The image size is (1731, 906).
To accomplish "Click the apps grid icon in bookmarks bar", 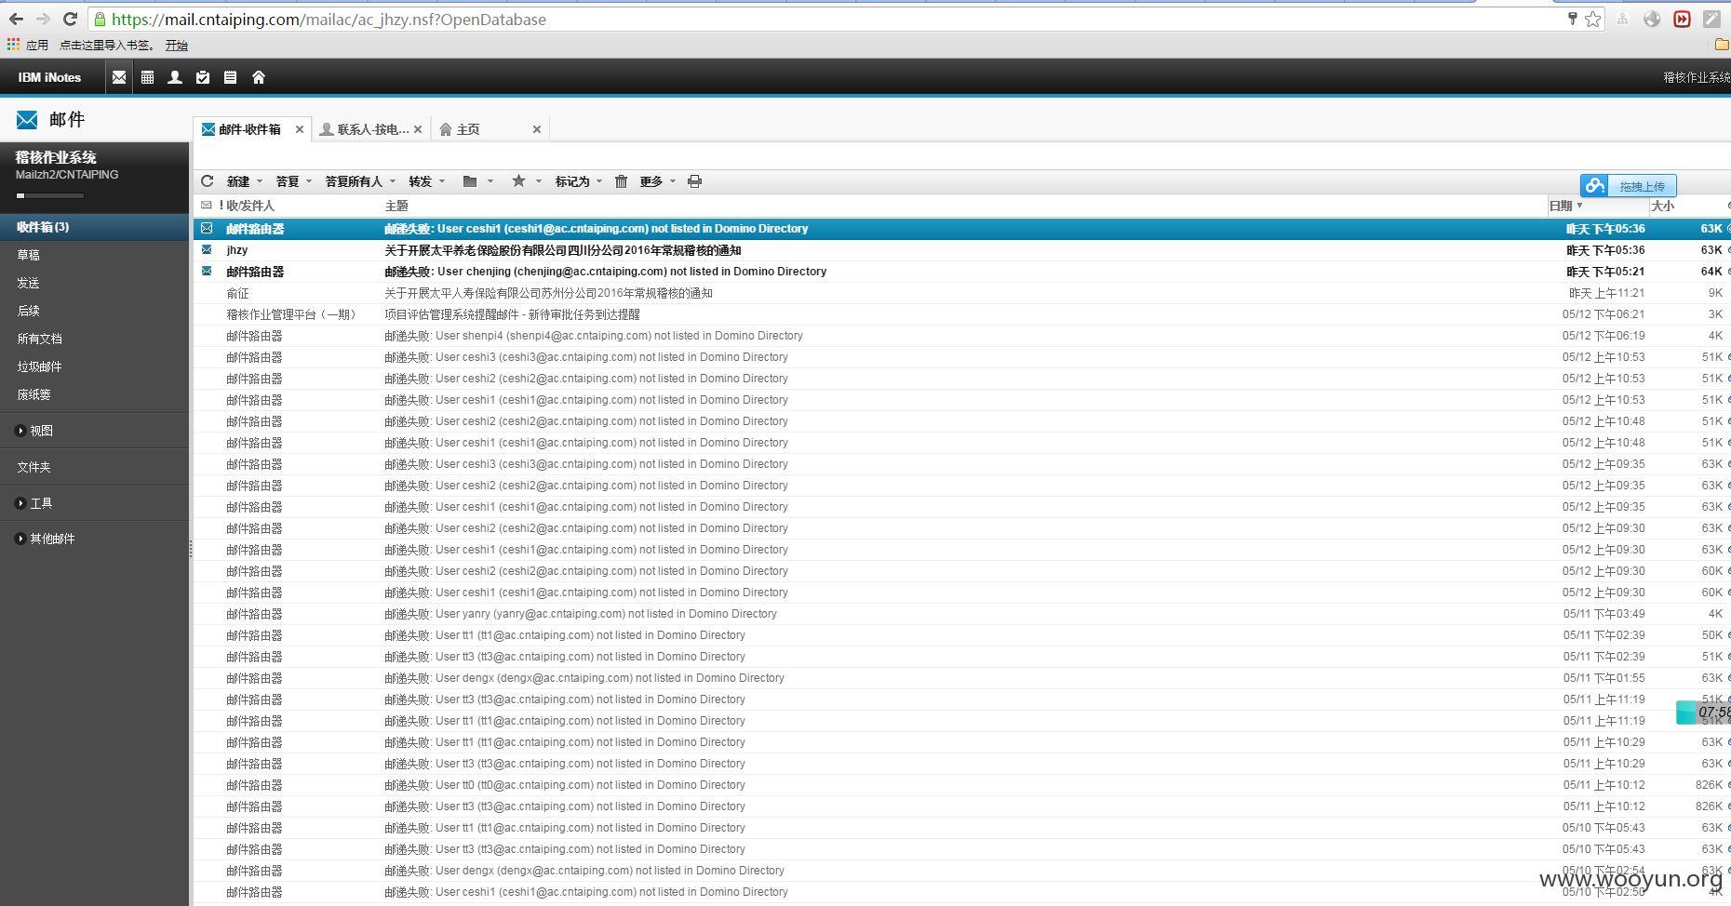I will tap(13, 45).
